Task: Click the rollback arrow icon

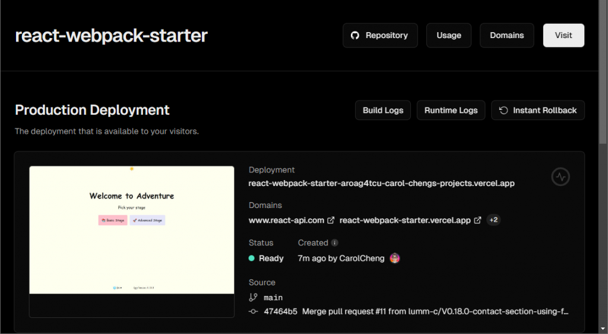Action: click(x=503, y=110)
